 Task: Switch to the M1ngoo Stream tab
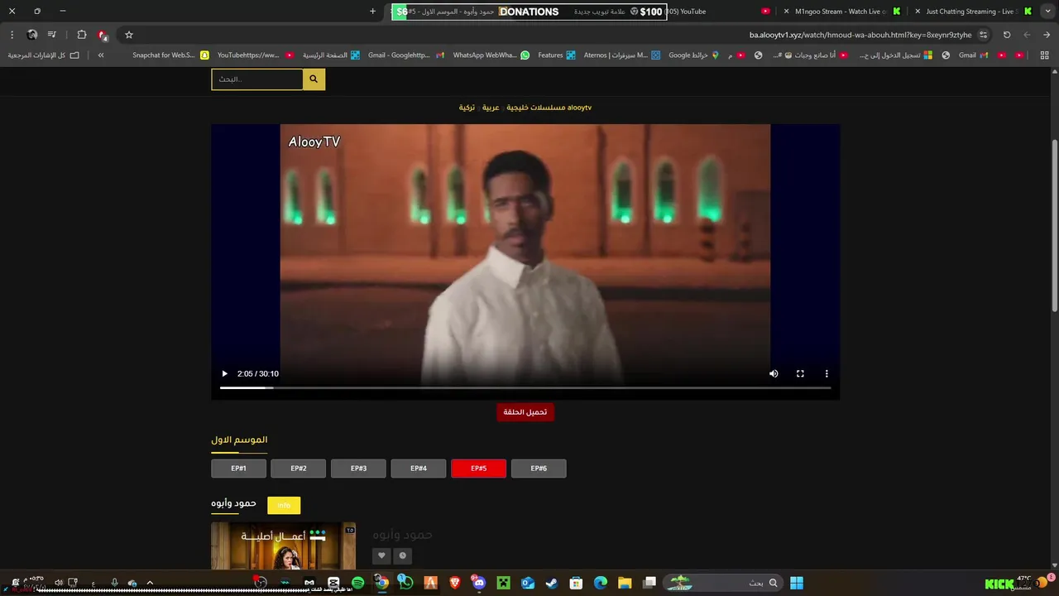[841, 12]
